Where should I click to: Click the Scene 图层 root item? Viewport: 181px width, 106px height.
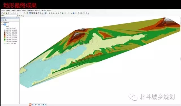tap(6, 22)
